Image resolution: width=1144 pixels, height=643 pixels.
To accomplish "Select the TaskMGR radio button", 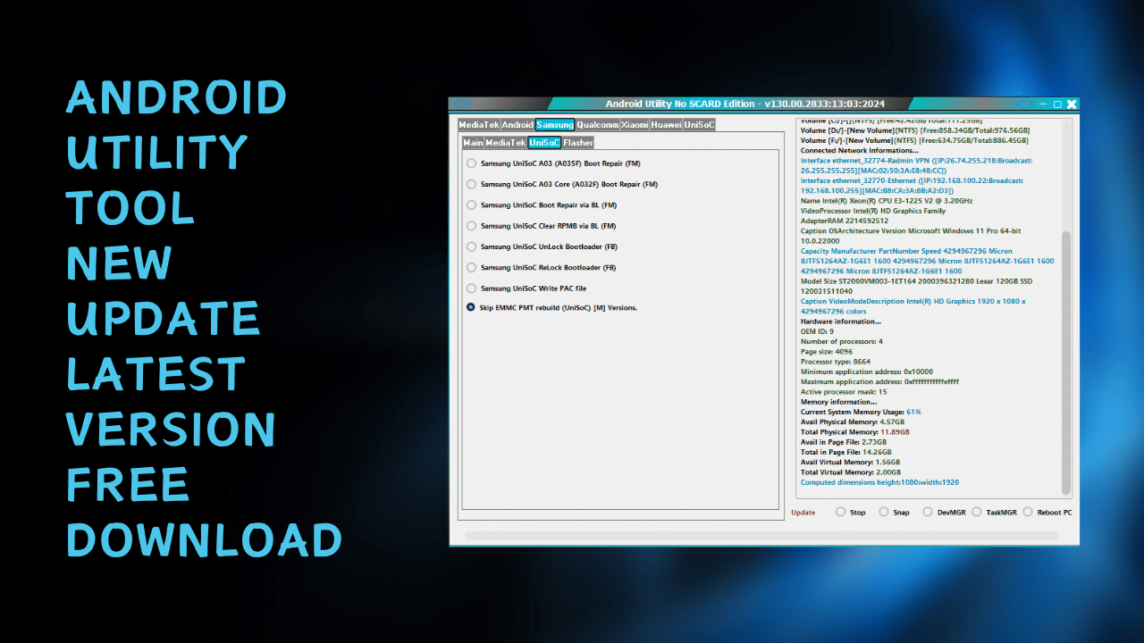I will click(x=977, y=512).
